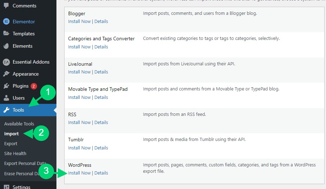View Details for the Blogger importer
Viewport: 326px width, 189px height.
pos(101,21)
